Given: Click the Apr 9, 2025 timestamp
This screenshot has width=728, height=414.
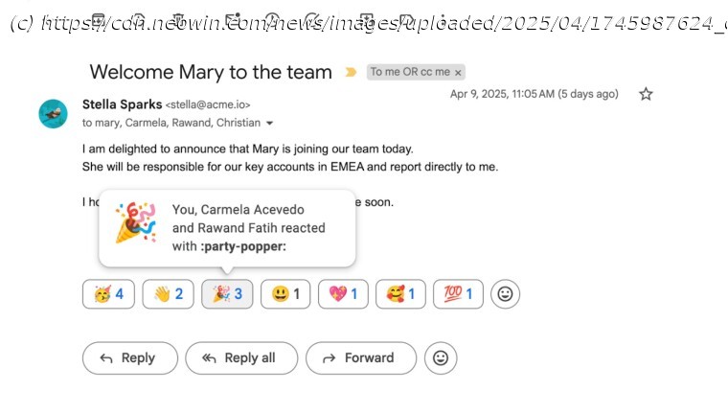Looking at the screenshot, I should 535,94.
